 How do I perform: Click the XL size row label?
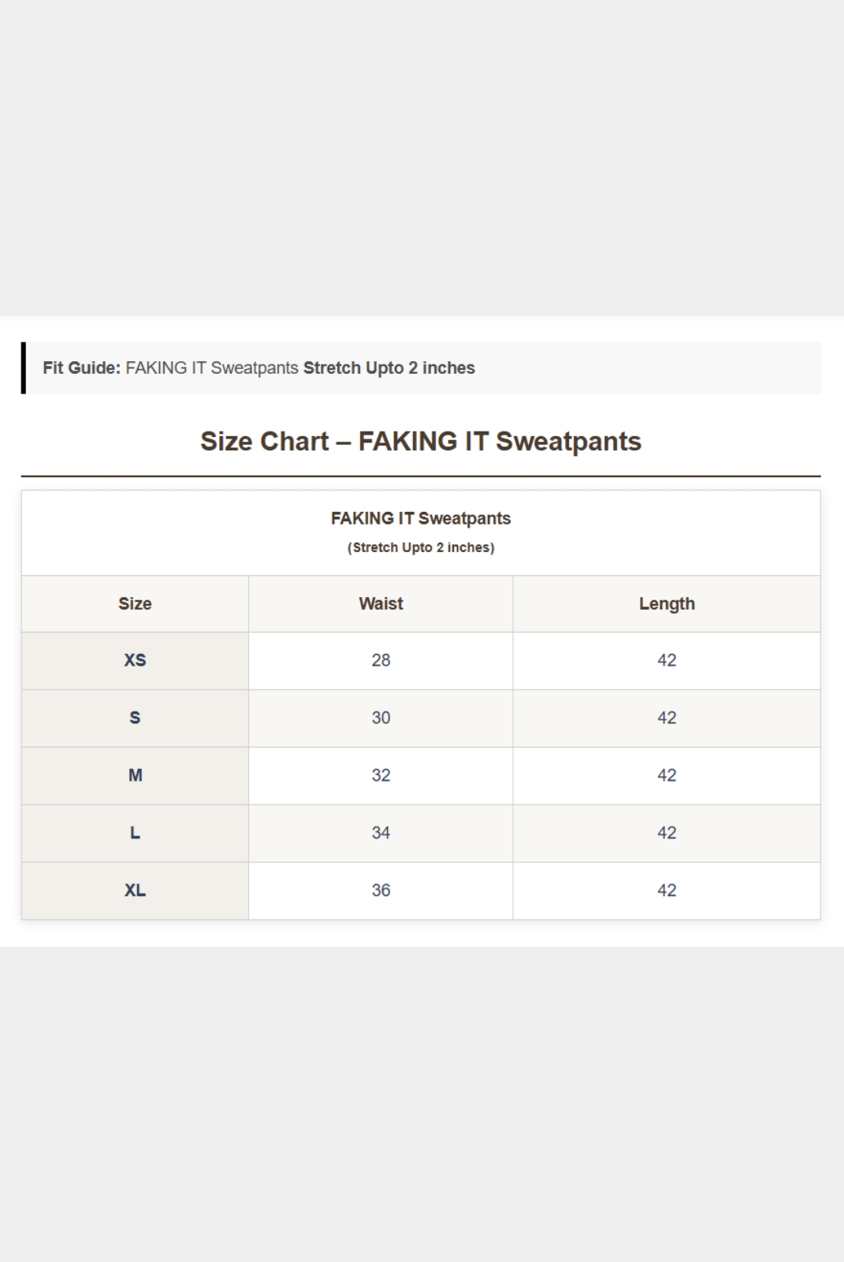135,890
